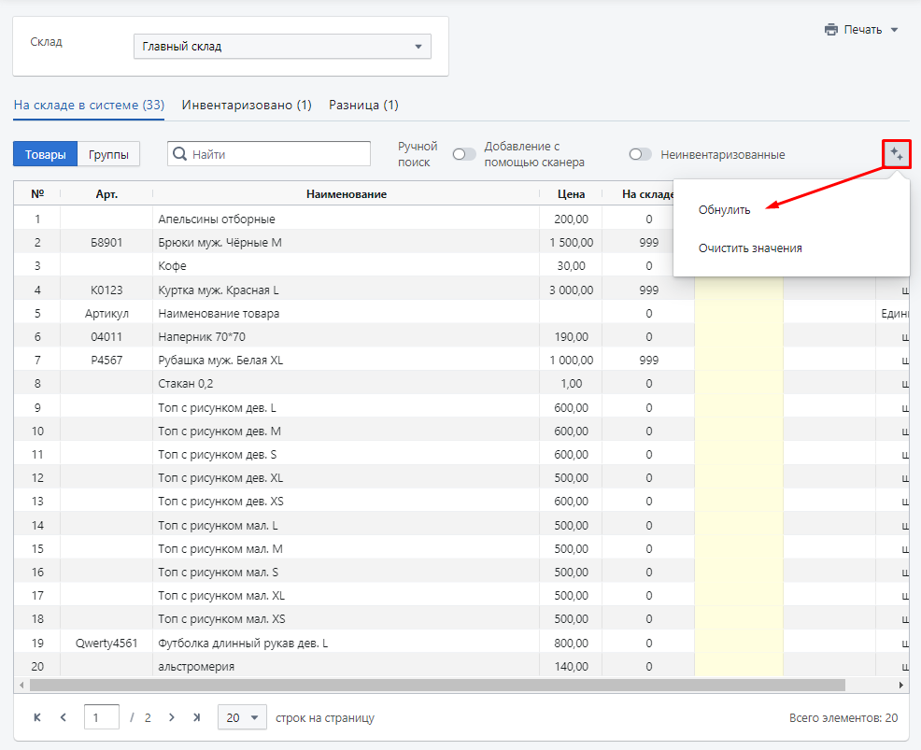Click yellow quantity cell in row 10
Screen dimensions: 921x750
(739, 432)
